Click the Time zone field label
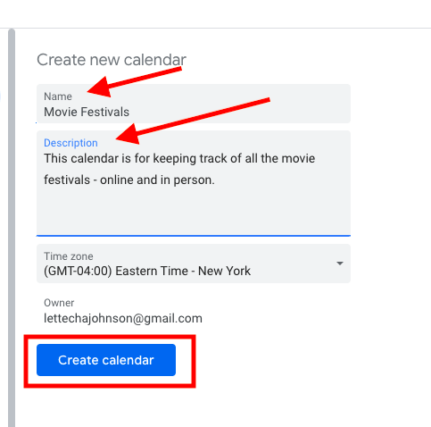 (x=69, y=256)
